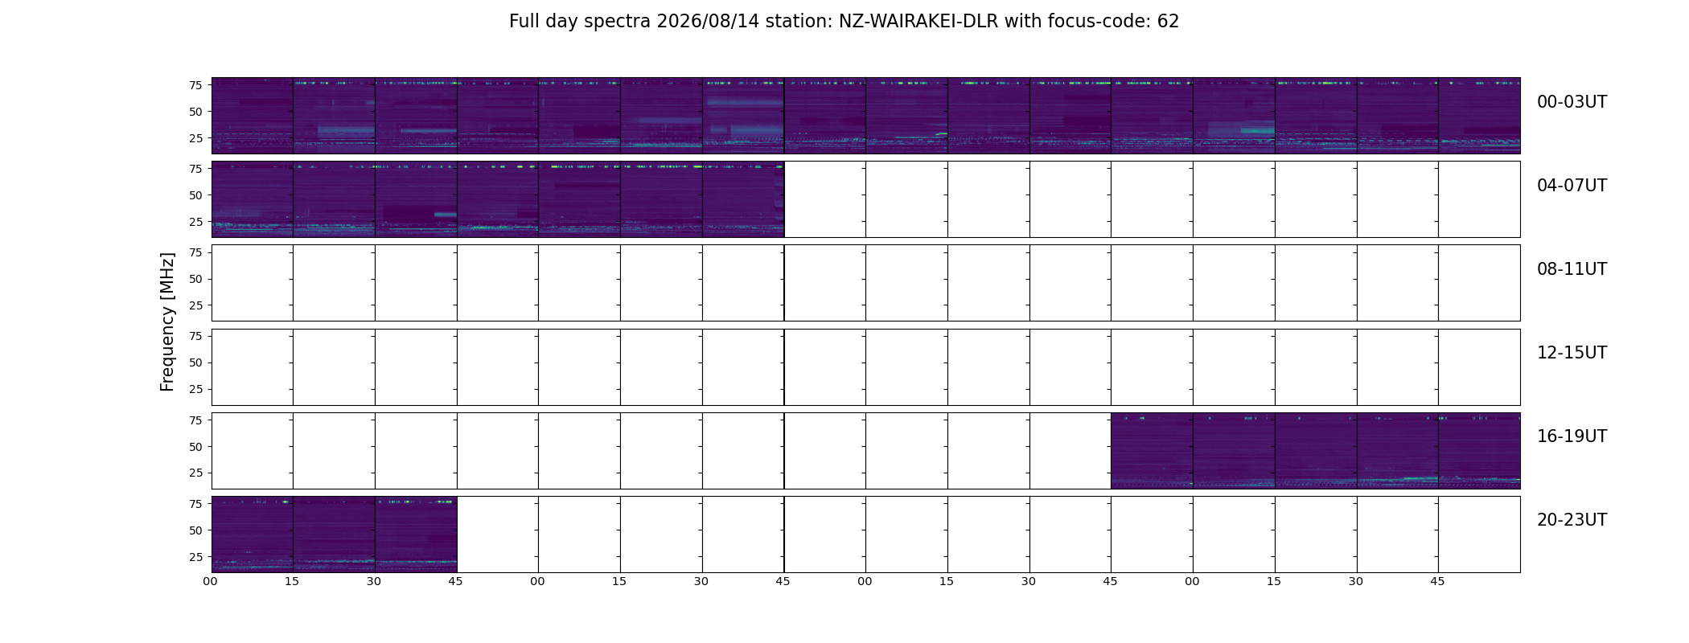Open the third spectrogram tile of 20-23UT
Image resolution: width=1689 pixels, height=643 pixels.
(416, 534)
